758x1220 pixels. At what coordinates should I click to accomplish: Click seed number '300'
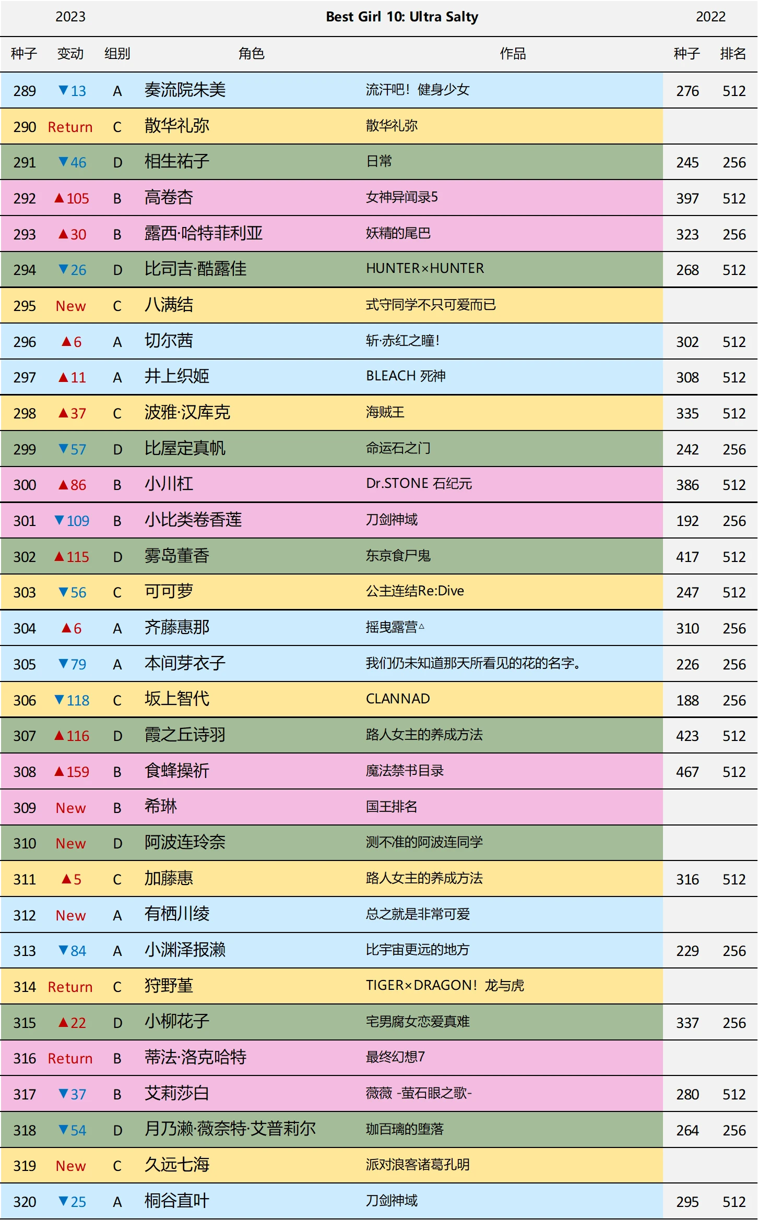(x=25, y=485)
